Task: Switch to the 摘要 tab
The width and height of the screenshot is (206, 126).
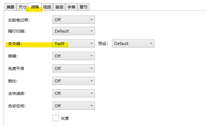Action: coord(10,7)
